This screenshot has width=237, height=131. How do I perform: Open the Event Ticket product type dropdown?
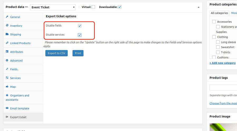pos(53,7)
